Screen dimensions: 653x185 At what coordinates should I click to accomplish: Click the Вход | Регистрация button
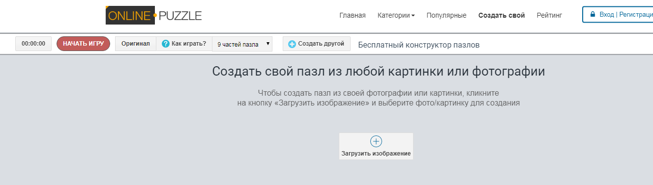[618, 15]
